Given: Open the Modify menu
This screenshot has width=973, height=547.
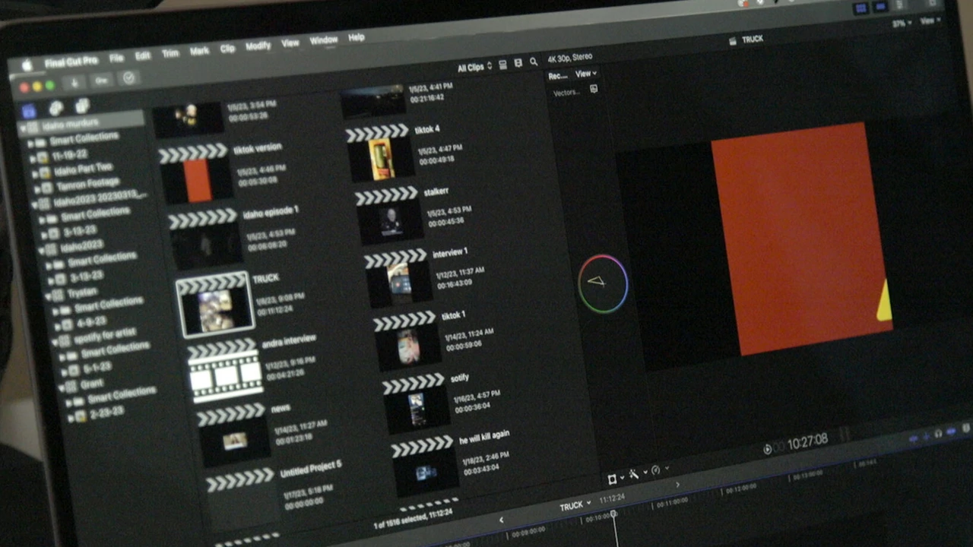Looking at the screenshot, I should [x=258, y=46].
